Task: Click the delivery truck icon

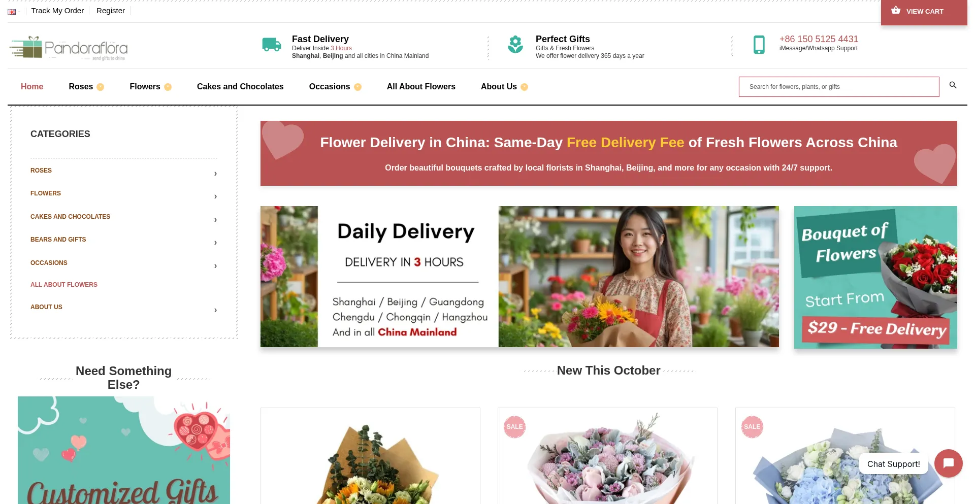Action: pos(272,45)
